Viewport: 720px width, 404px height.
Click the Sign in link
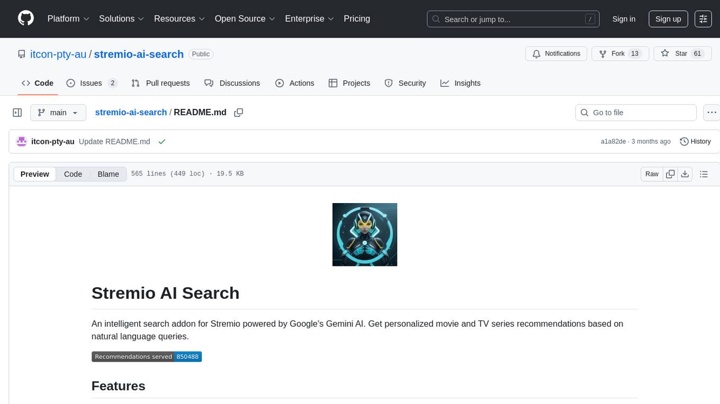624,19
